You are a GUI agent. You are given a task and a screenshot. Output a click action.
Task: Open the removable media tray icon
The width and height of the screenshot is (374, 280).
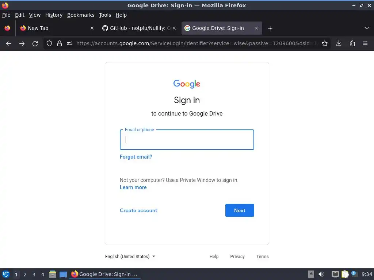coord(311,274)
